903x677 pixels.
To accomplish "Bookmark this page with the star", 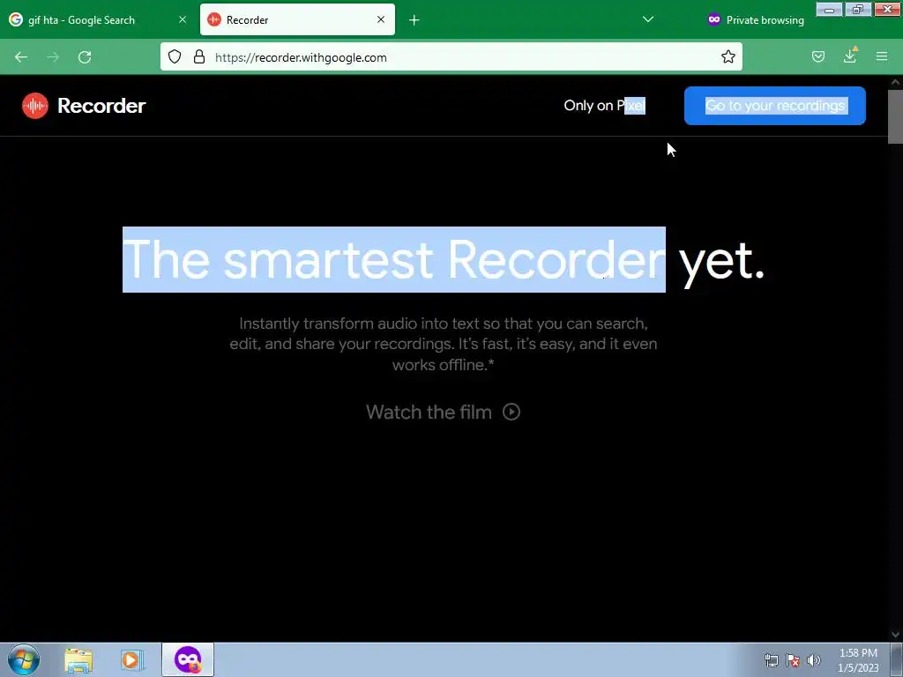I will click(x=728, y=56).
